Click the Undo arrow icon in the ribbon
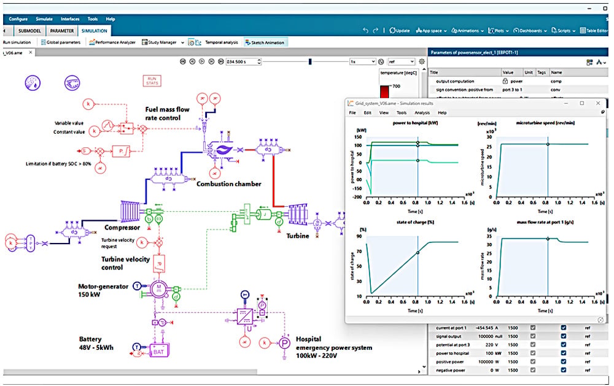The width and height of the screenshot is (614, 386). coord(365,31)
